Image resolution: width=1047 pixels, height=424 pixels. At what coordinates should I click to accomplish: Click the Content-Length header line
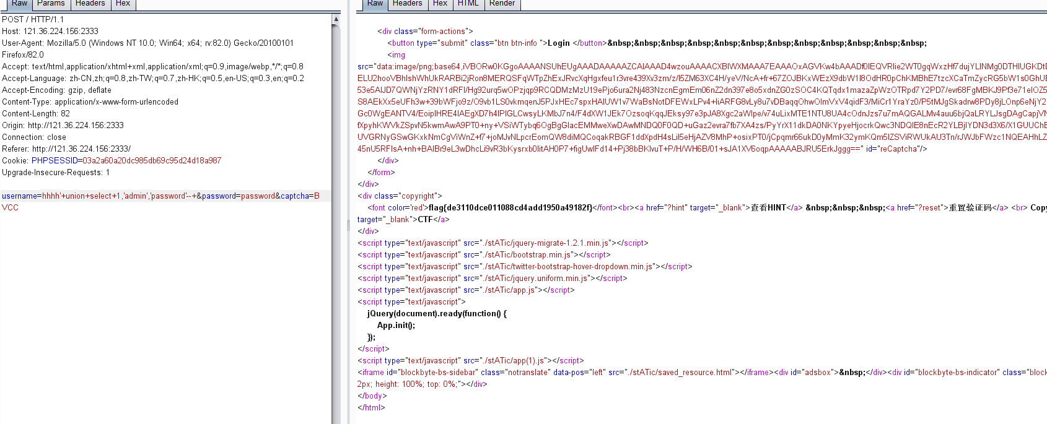pyautogui.click(x=36, y=114)
